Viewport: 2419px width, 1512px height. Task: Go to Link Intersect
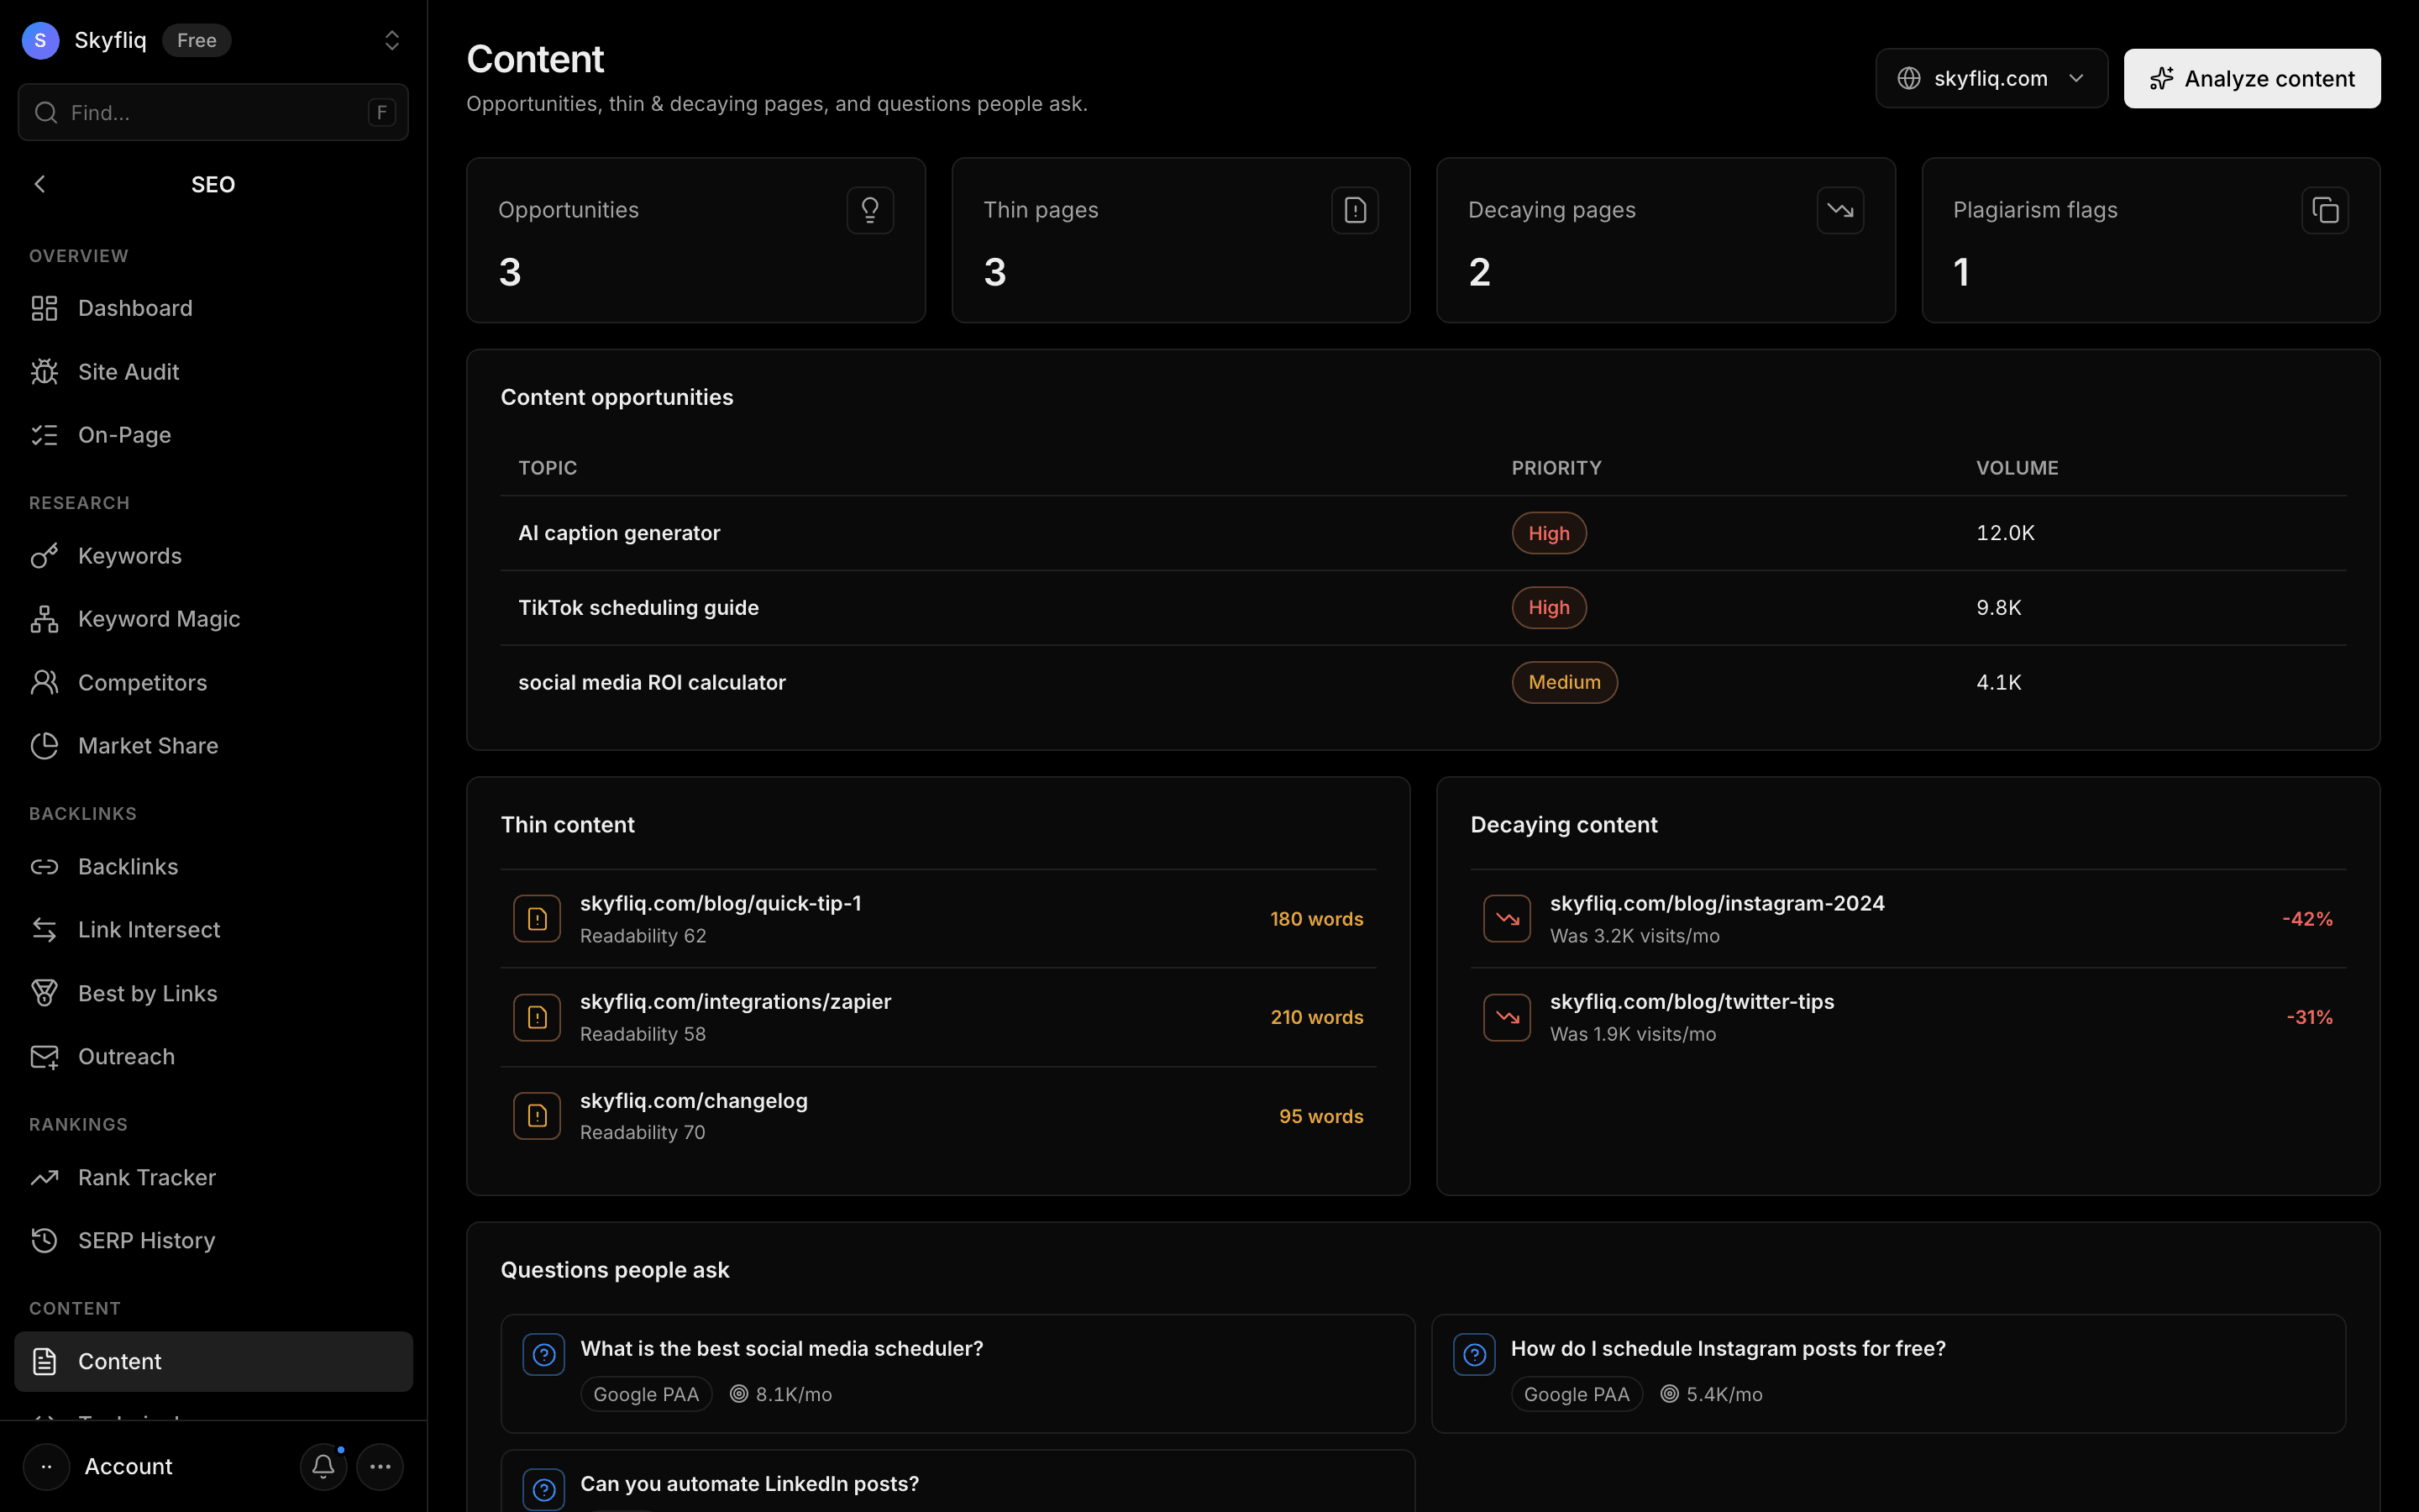coord(213,929)
